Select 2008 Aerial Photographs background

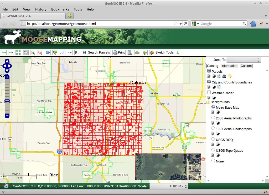coord(213,118)
